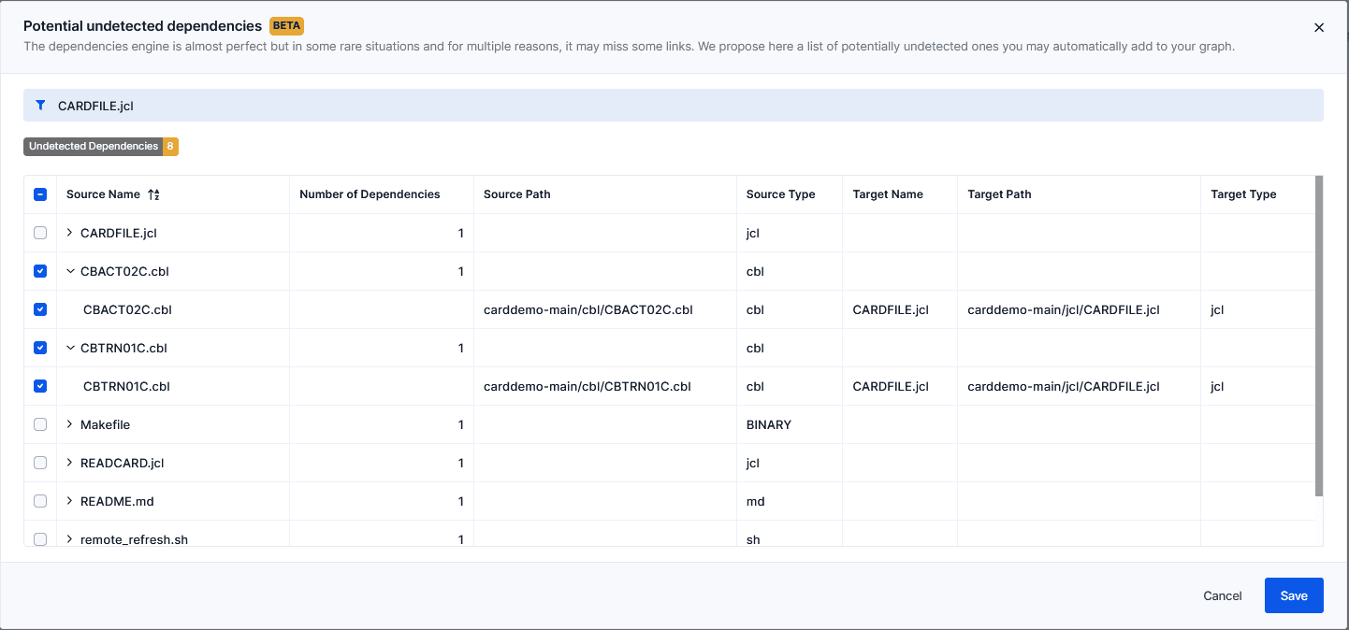Click the filter funnel icon
Viewport: 1349px width, 630px height.
[40, 106]
